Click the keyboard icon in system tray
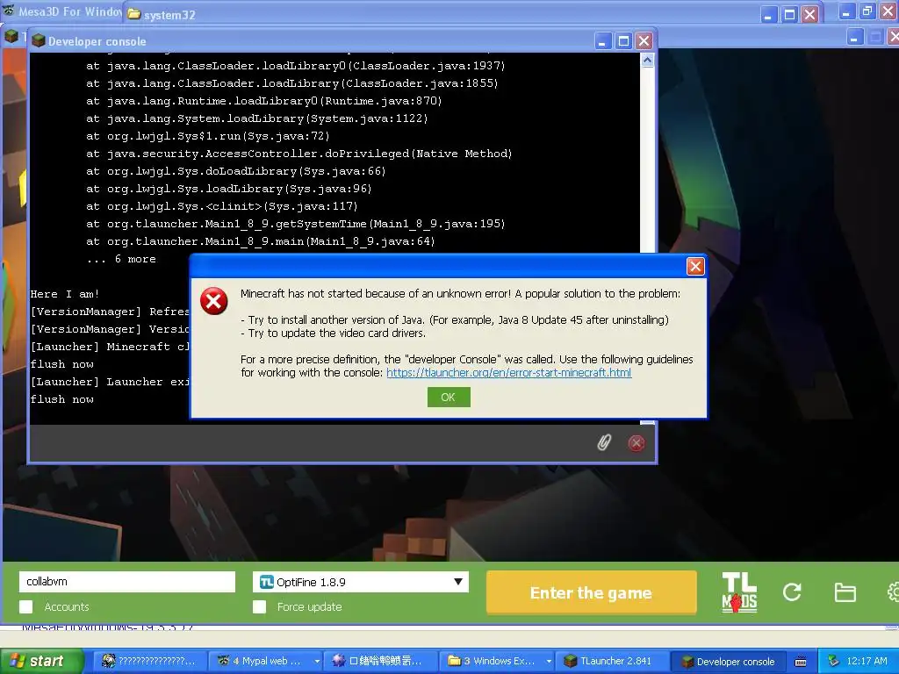The height and width of the screenshot is (674, 899). point(801,662)
